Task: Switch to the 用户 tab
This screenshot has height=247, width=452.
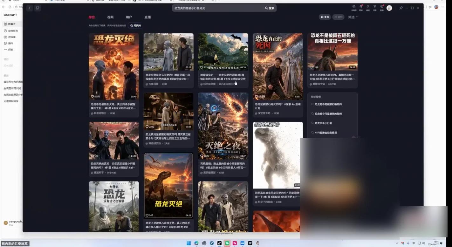Action: (x=129, y=17)
